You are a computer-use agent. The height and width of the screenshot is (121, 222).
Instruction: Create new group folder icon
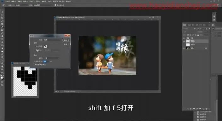click(200, 109)
